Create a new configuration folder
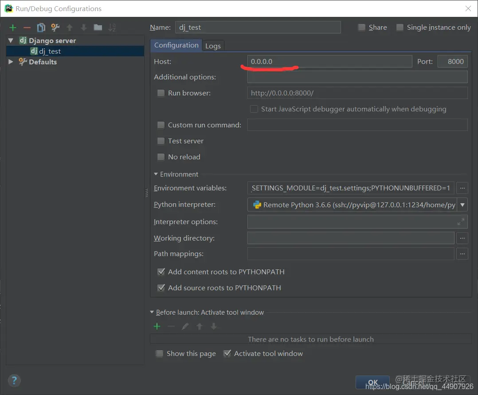Screen dimensions: 478x395 click(98, 28)
